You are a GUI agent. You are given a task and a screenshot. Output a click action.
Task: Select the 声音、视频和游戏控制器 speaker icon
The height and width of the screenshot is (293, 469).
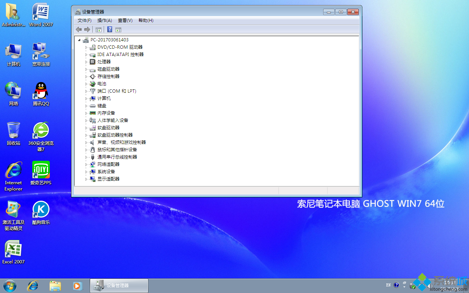93,142
